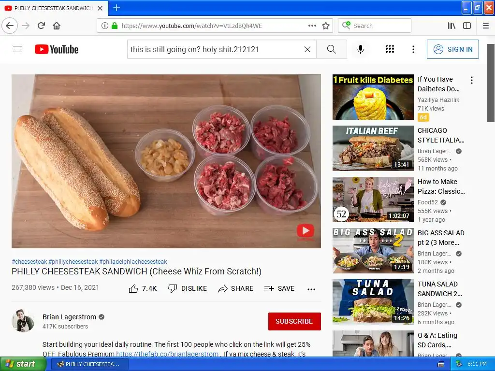Open YouTube settings three-dot menu
This screenshot has height=371, width=495.
pyautogui.click(x=413, y=49)
